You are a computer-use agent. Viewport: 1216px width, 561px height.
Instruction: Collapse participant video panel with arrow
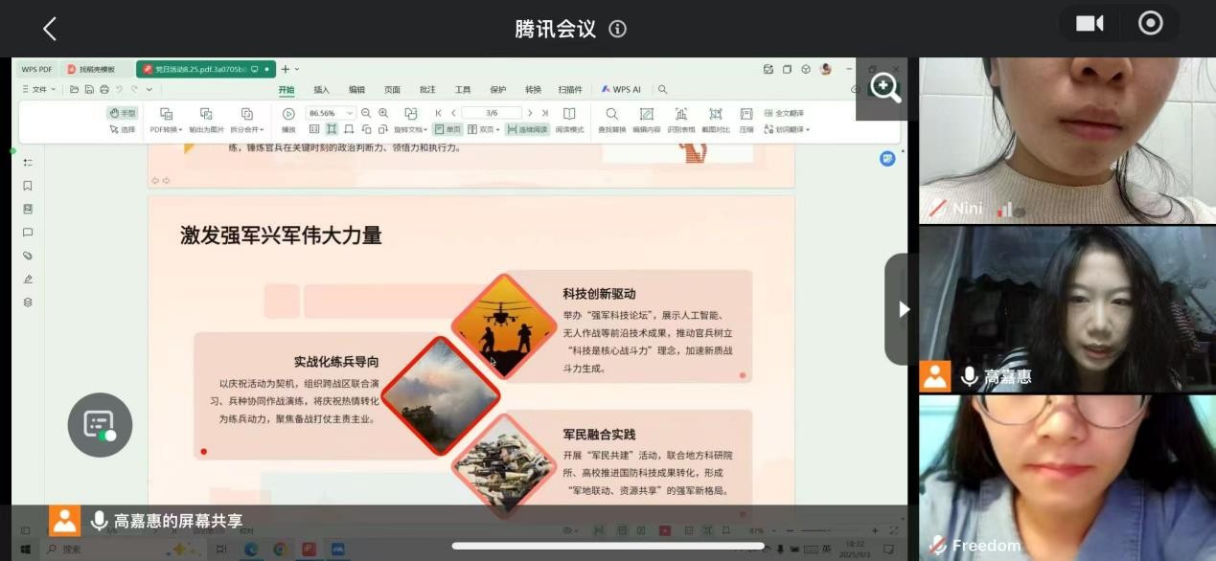[x=902, y=309]
